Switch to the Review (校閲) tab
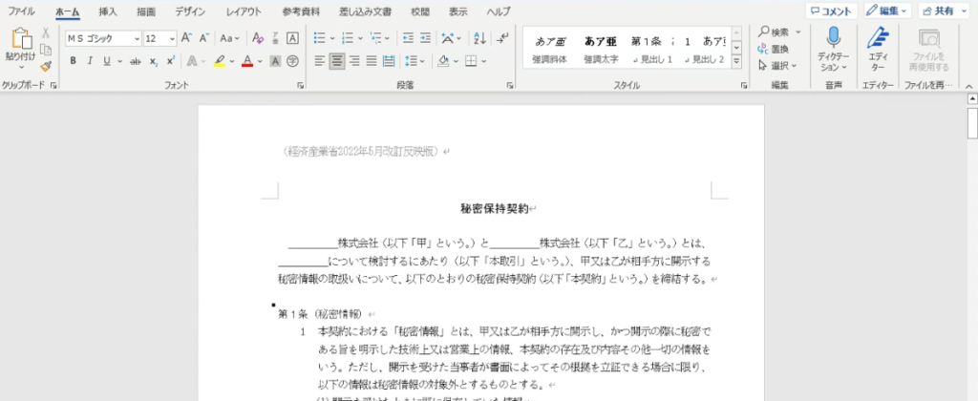Viewport: 978px width, 401px height. click(x=420, y=11)
